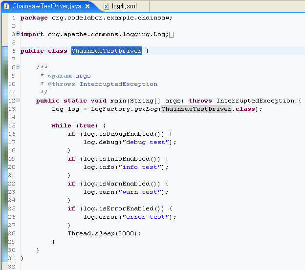Screen dimensions: 305x270
Task: Click the XML file icon on log4j.xml tab
Action: [107, 6]
